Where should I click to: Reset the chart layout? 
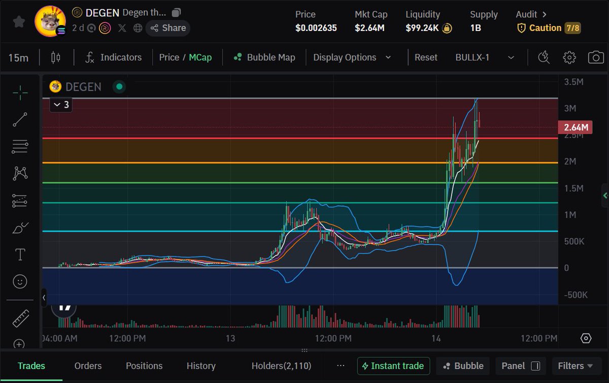point(426,57)
